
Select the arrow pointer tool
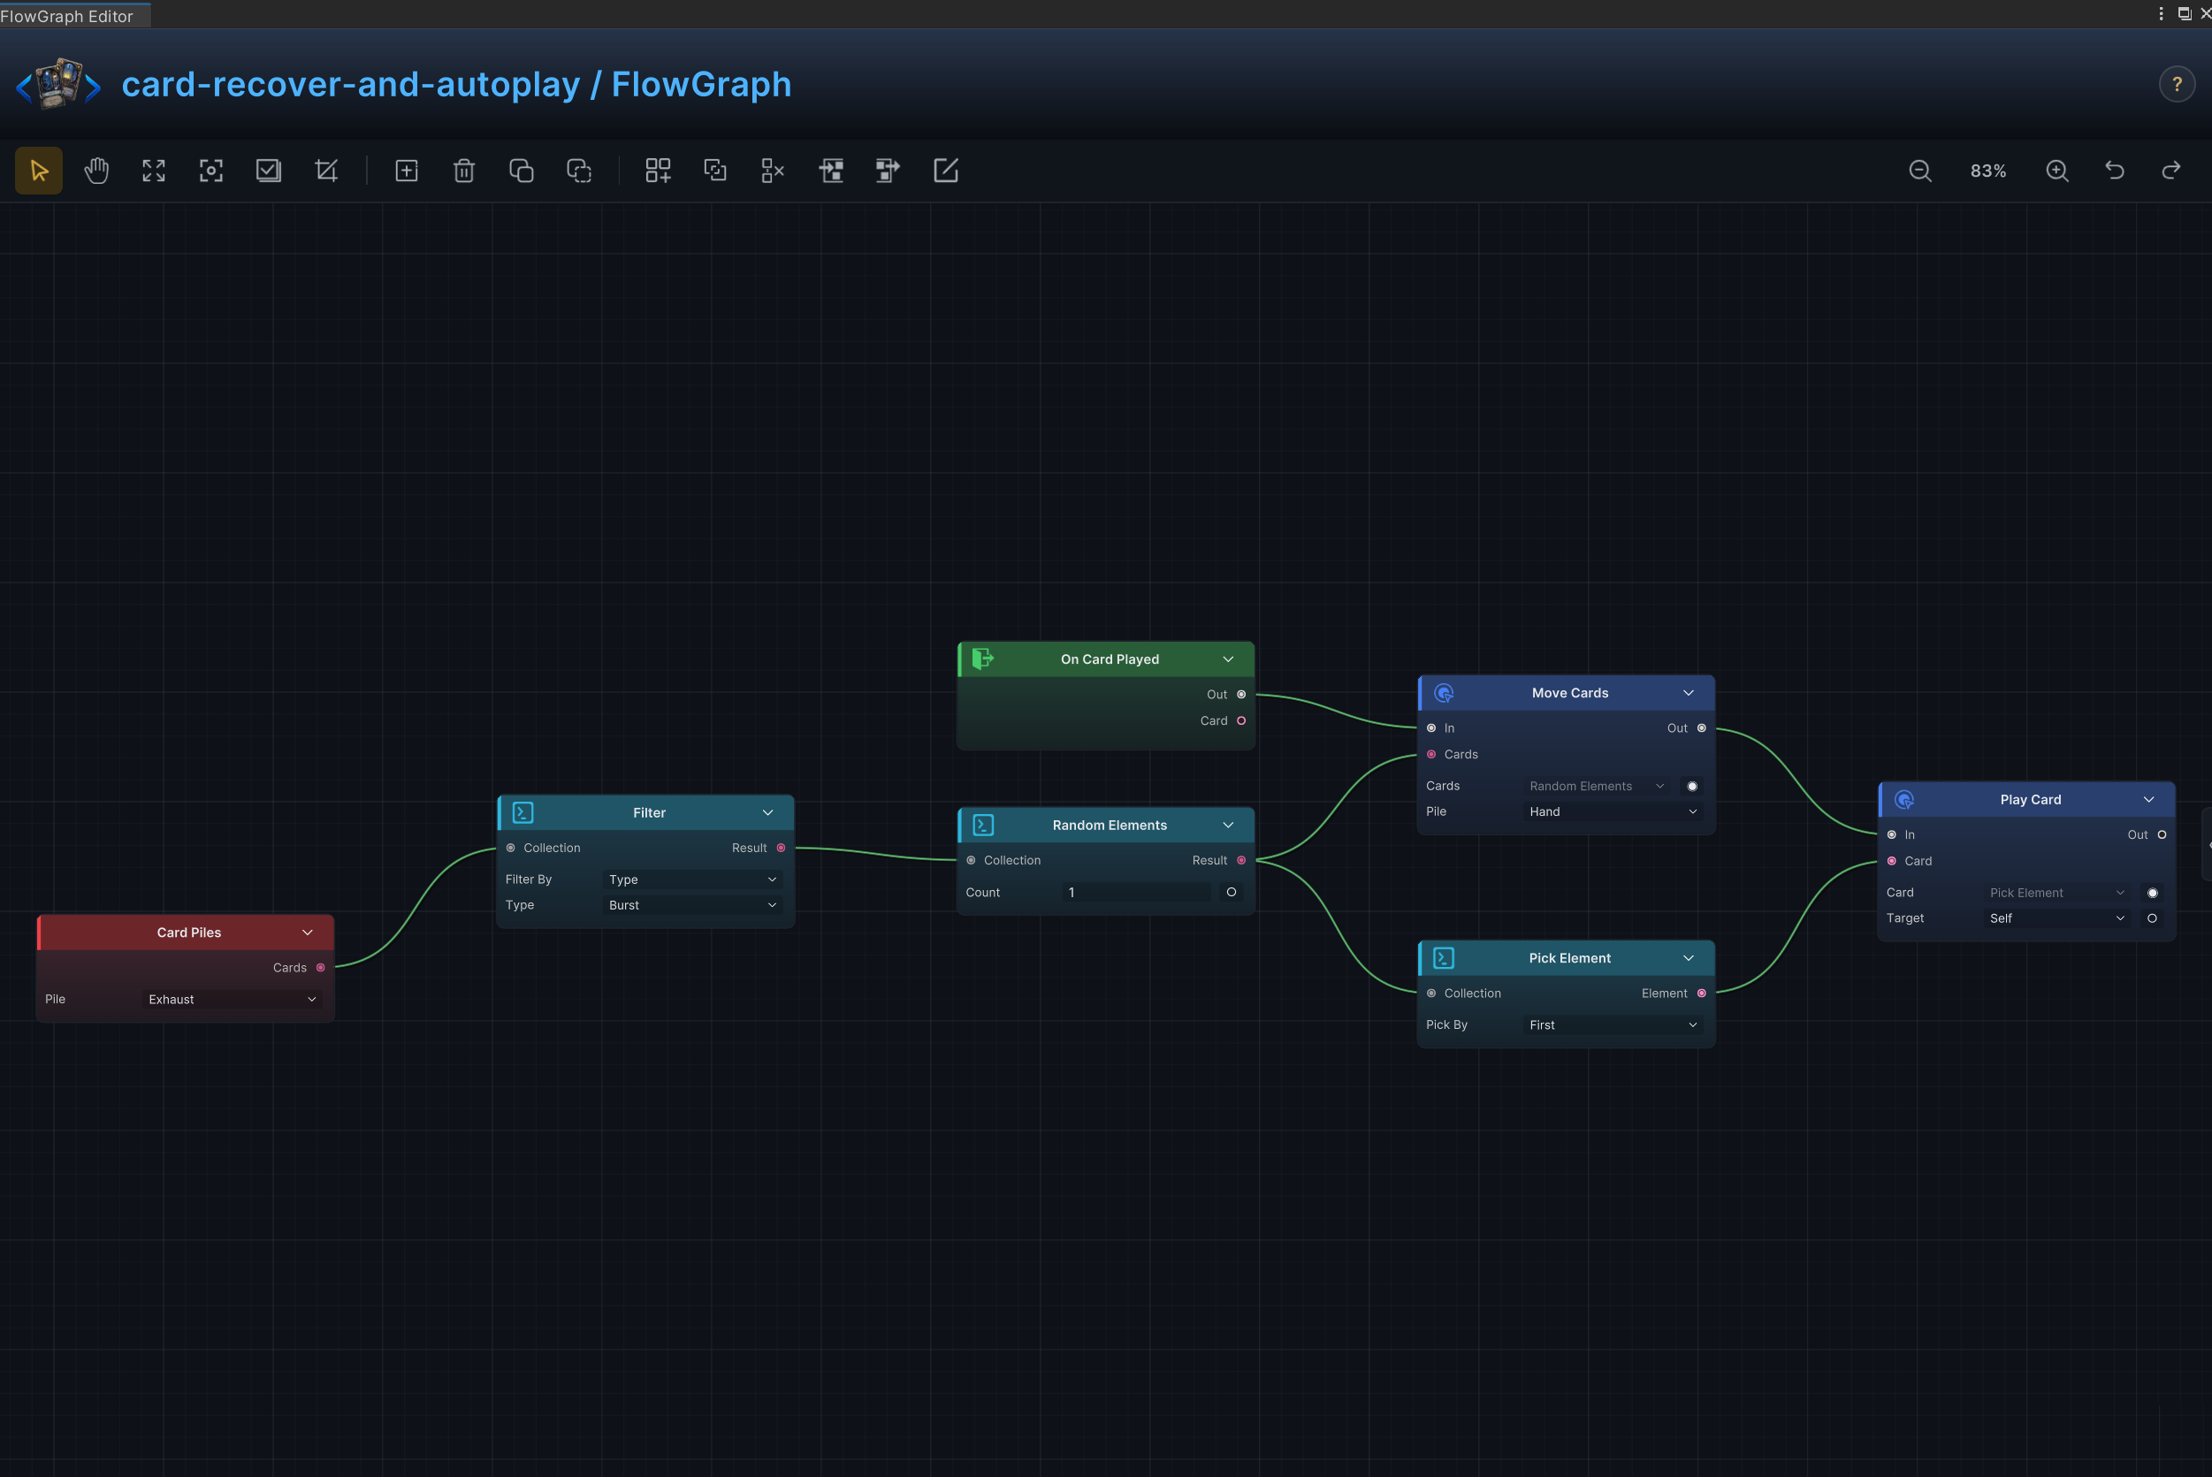(x=39, y=171)
